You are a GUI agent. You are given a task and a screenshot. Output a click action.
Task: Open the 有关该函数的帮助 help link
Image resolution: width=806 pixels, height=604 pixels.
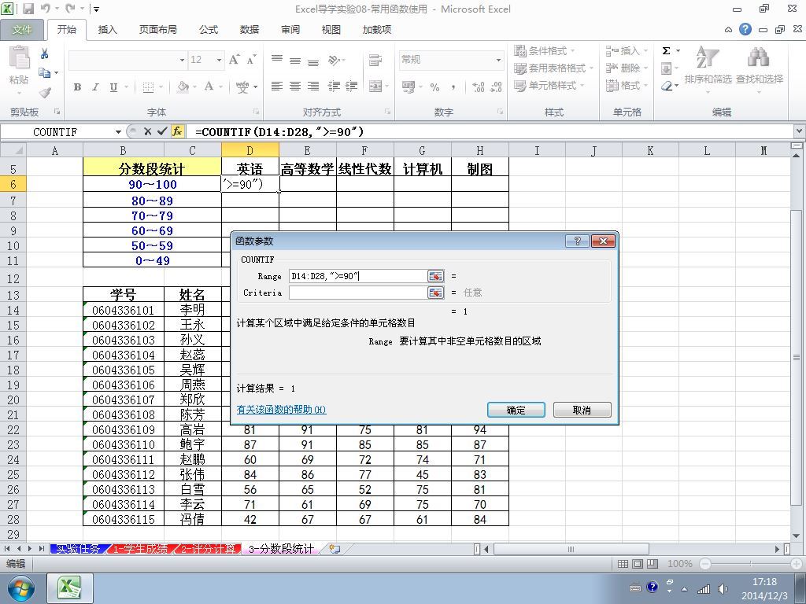pyautogui.click(x=281, y=409)
